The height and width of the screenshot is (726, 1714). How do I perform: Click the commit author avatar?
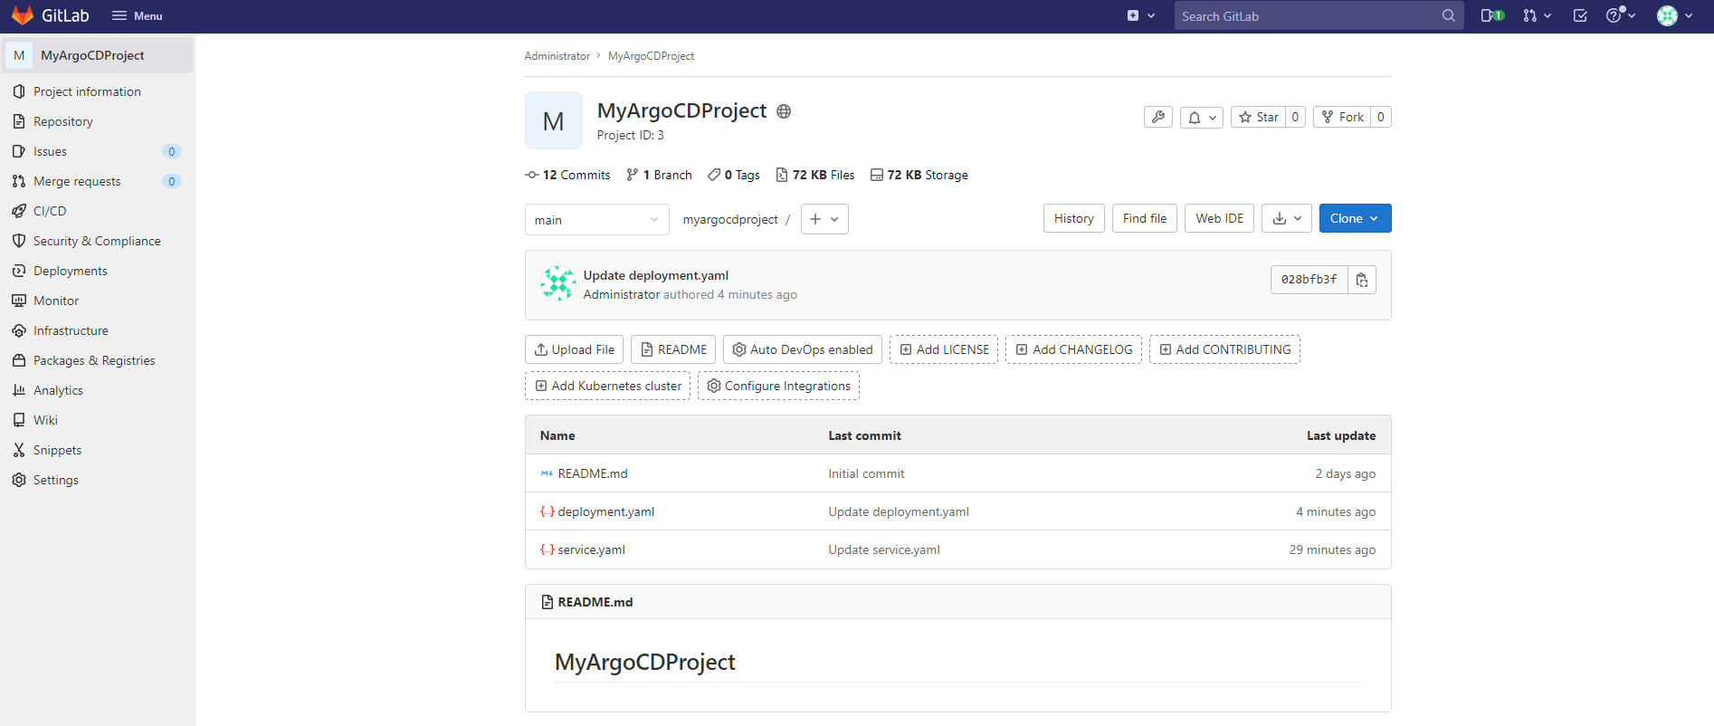558,283
